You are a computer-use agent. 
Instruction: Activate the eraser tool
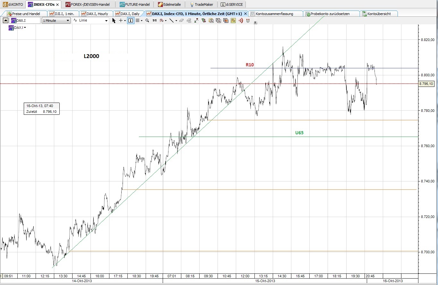(181, 20)
